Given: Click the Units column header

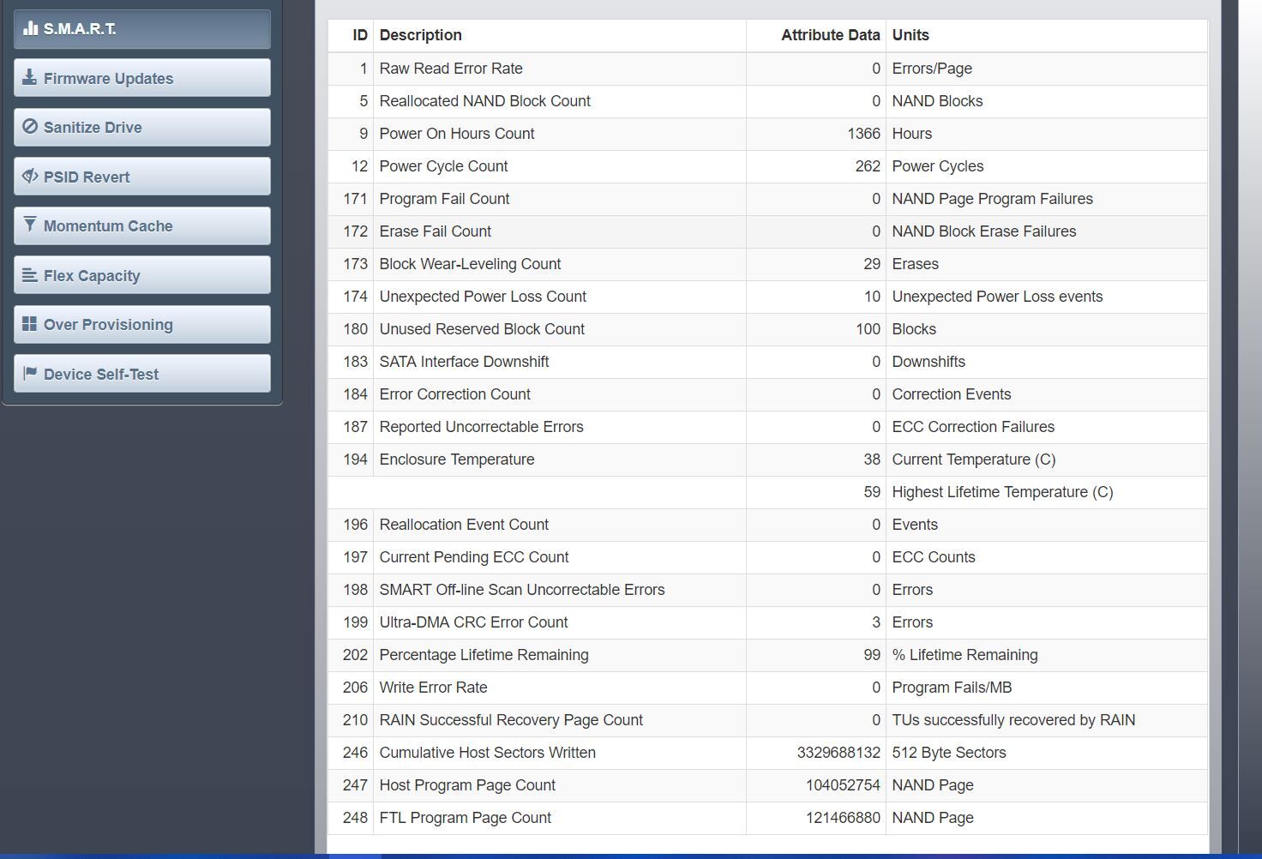Looking at the screenshot, I should click(x=910, y=35).
